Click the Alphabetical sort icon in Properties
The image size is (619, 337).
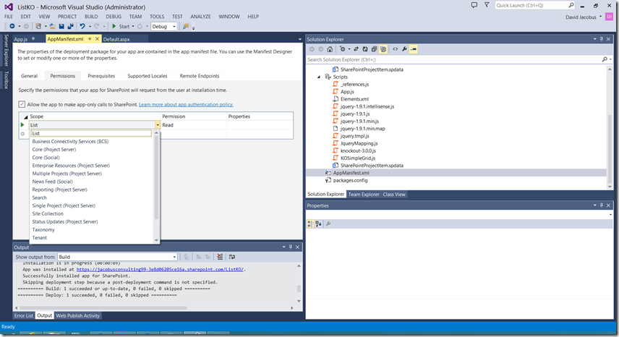point(319,223)
